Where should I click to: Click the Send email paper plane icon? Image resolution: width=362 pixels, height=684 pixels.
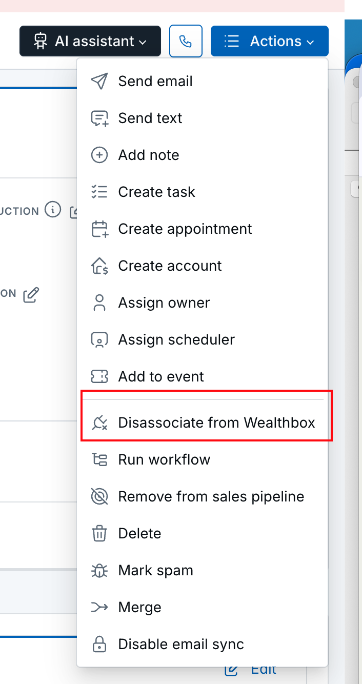pos(99,81)
